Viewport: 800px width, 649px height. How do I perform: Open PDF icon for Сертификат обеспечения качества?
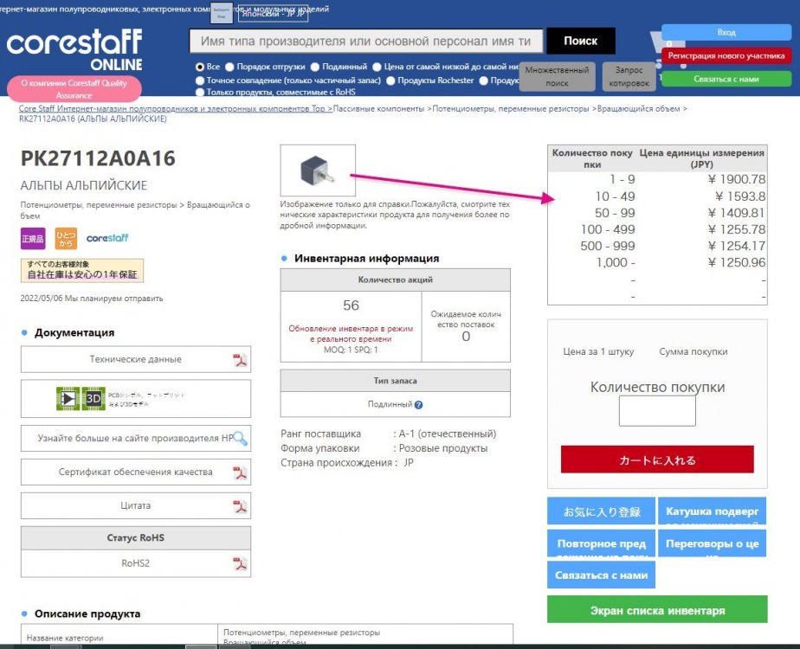[x=240, y=472]
